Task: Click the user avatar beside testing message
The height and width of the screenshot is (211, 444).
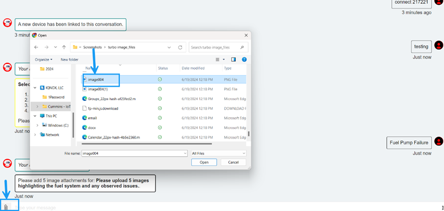Action: (x=439, y=45)
